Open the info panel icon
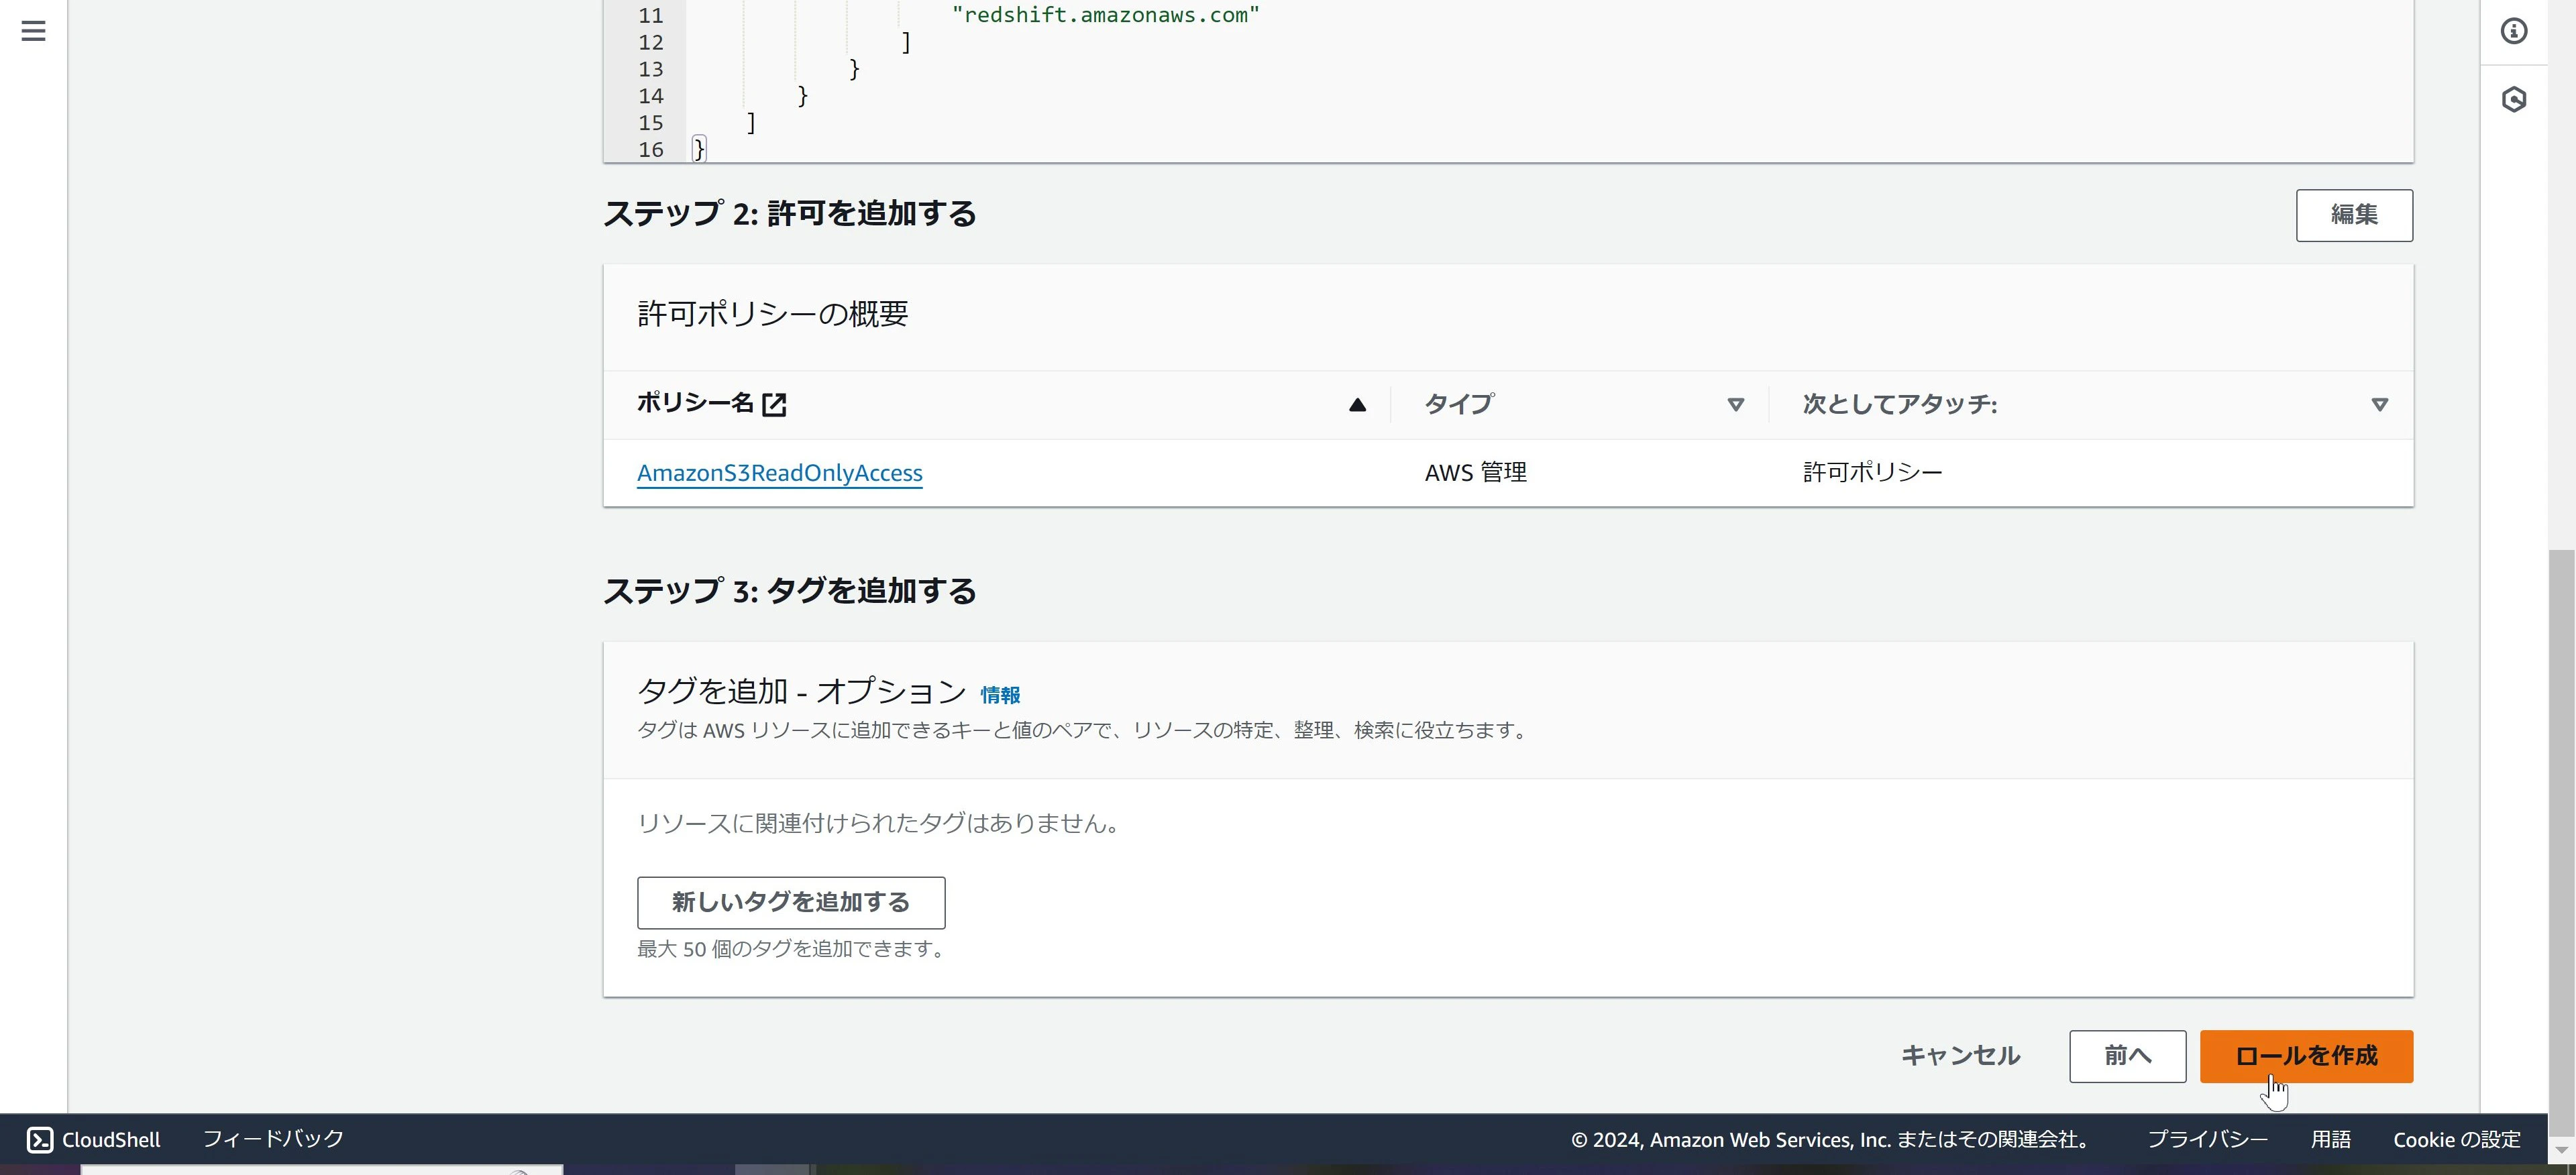The image size is (2576, 1175). [2514, 31]
